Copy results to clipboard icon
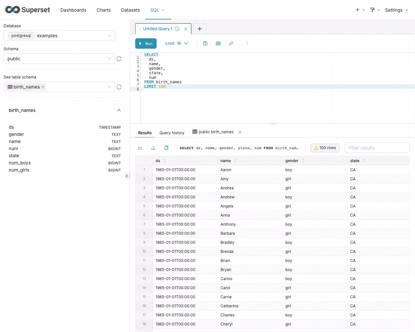 point(166,148)
